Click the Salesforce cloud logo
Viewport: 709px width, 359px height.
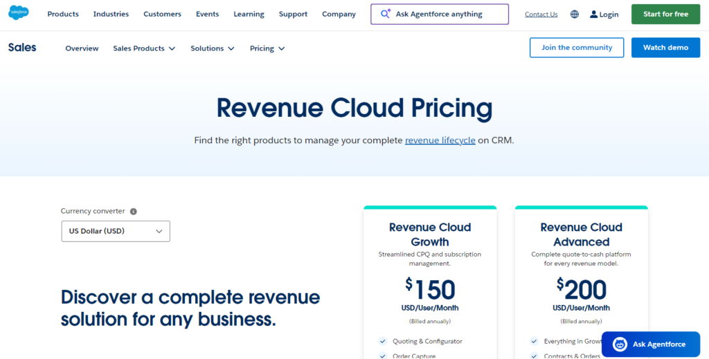click(19, 13)
